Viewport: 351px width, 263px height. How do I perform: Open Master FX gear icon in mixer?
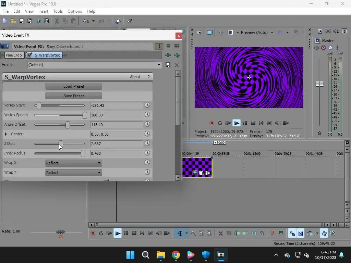click(323, 48)
